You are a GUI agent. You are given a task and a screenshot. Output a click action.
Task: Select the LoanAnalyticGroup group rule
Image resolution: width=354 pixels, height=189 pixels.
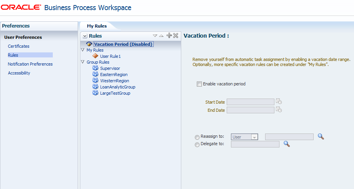click(118, 87)
